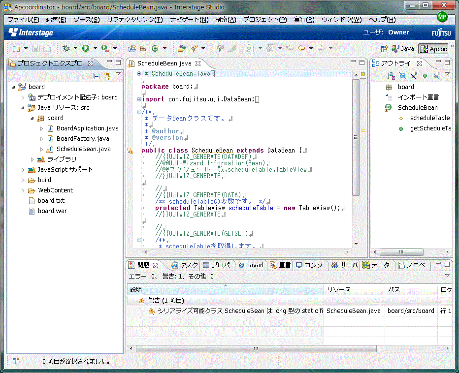Open the Run configurations dropdown arrow
The width and height of the screenshot is (459, 373).
tap(95, 48)
